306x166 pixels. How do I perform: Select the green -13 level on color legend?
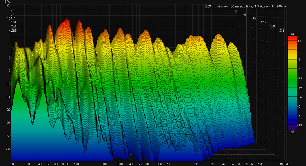tap(299, 78)
